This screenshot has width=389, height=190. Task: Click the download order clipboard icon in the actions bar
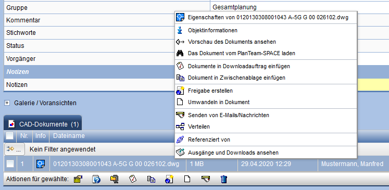133,179
